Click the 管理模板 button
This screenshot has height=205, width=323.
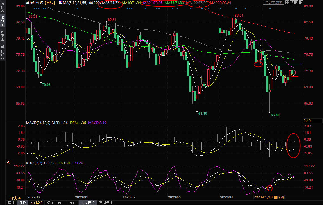click(106, 203)
